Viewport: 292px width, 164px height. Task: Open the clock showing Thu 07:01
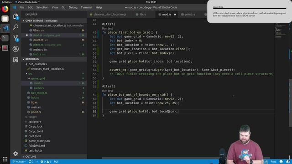point(151,2)
